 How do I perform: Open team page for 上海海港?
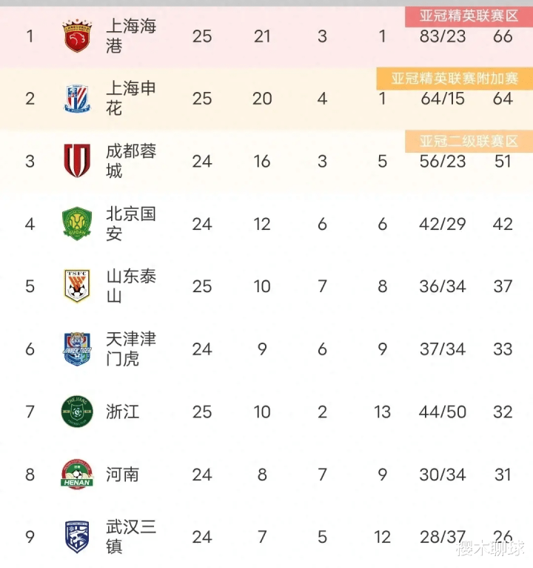[131, 36]
